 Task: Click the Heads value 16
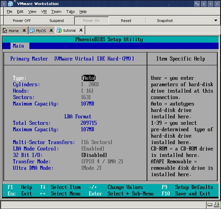click(x=87, y=91)
